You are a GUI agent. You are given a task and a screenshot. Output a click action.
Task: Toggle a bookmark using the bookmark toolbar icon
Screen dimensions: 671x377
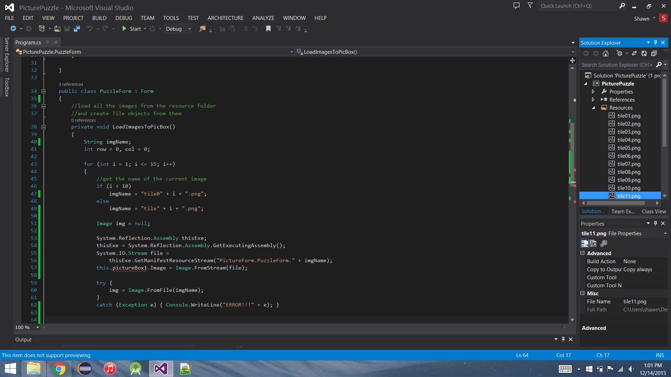[268, 29]
